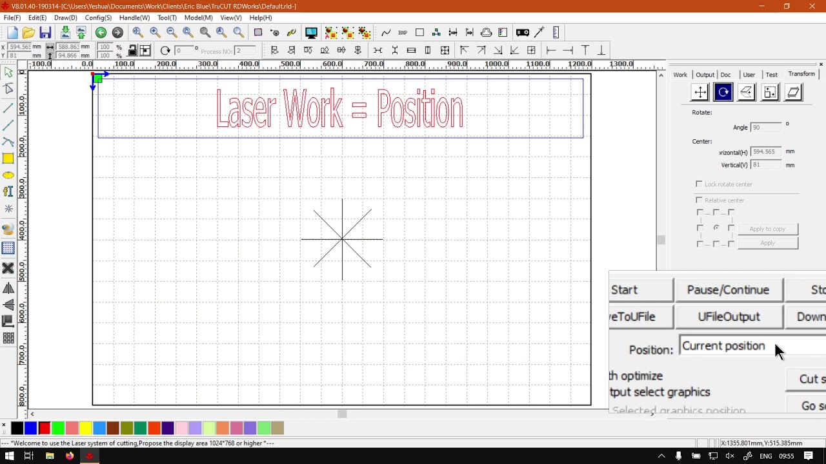826x464 pixels.
Task: Open the File(F) menu
Action: [x=12, y=18]
